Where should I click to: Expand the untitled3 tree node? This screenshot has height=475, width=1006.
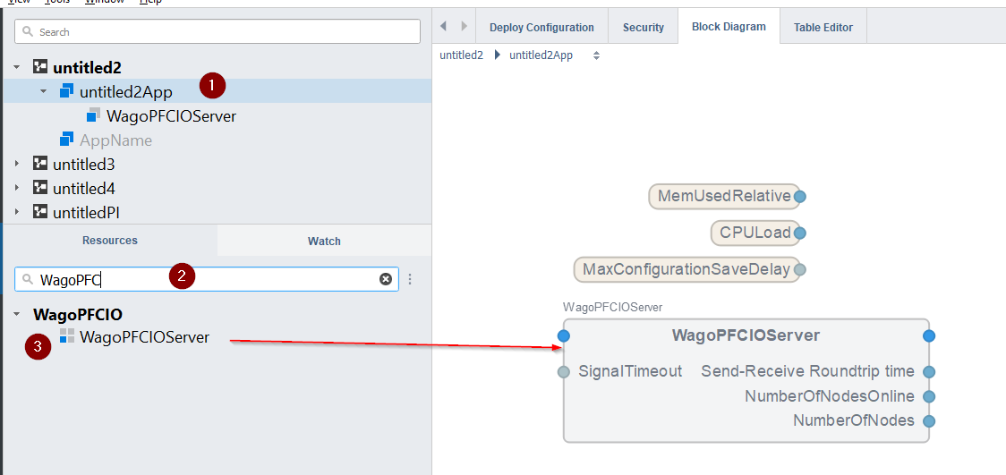tap(17, 164)
